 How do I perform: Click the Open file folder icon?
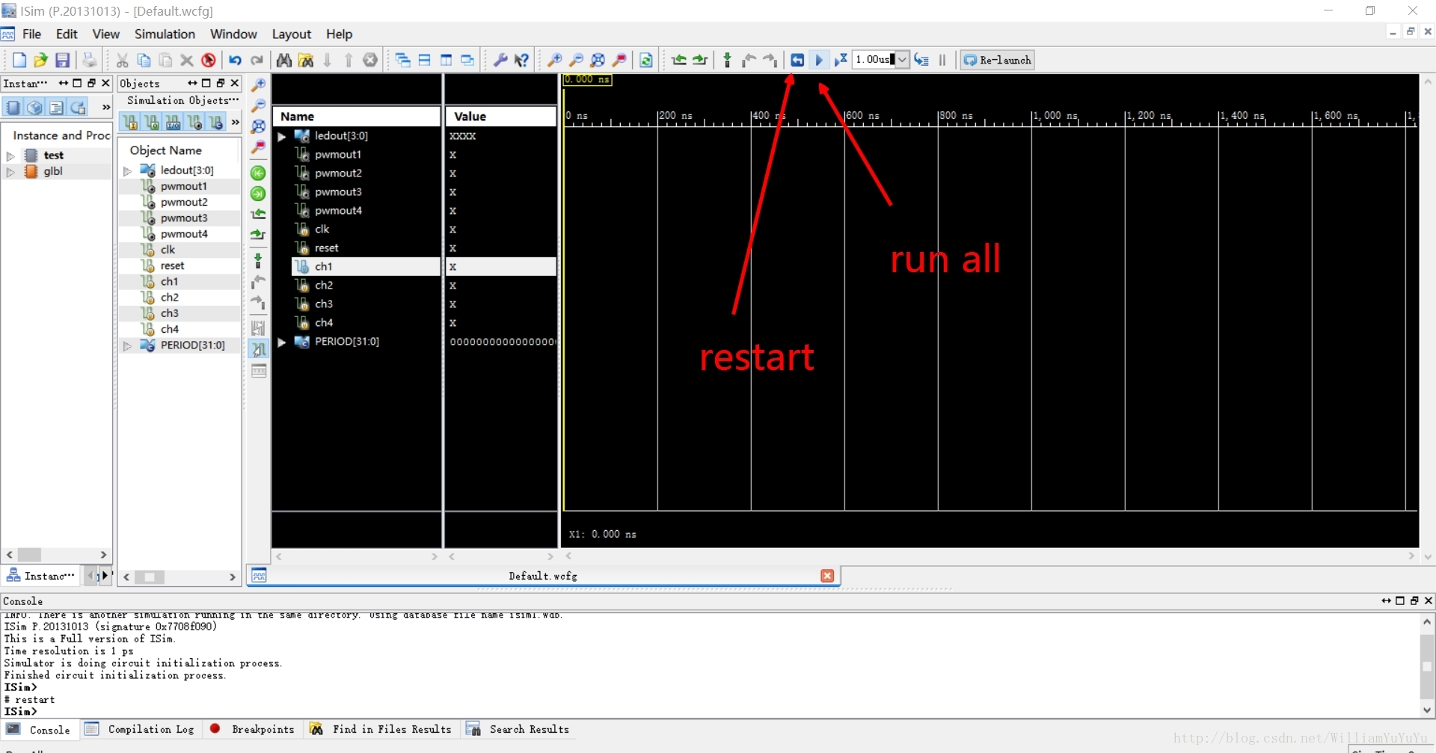[41, 60]
